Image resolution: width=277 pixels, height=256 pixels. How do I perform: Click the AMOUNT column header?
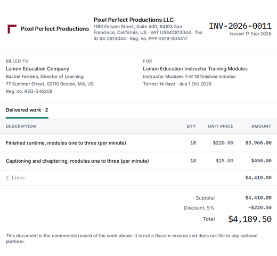click(261, 126)
